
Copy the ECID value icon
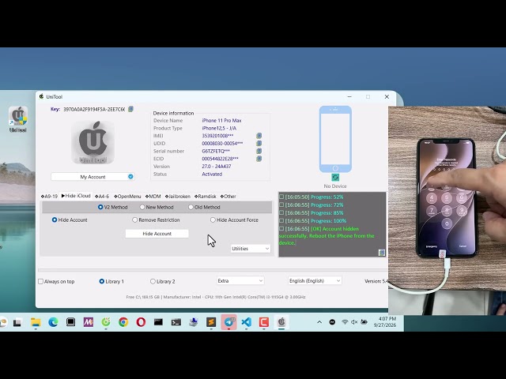[259, 159]
